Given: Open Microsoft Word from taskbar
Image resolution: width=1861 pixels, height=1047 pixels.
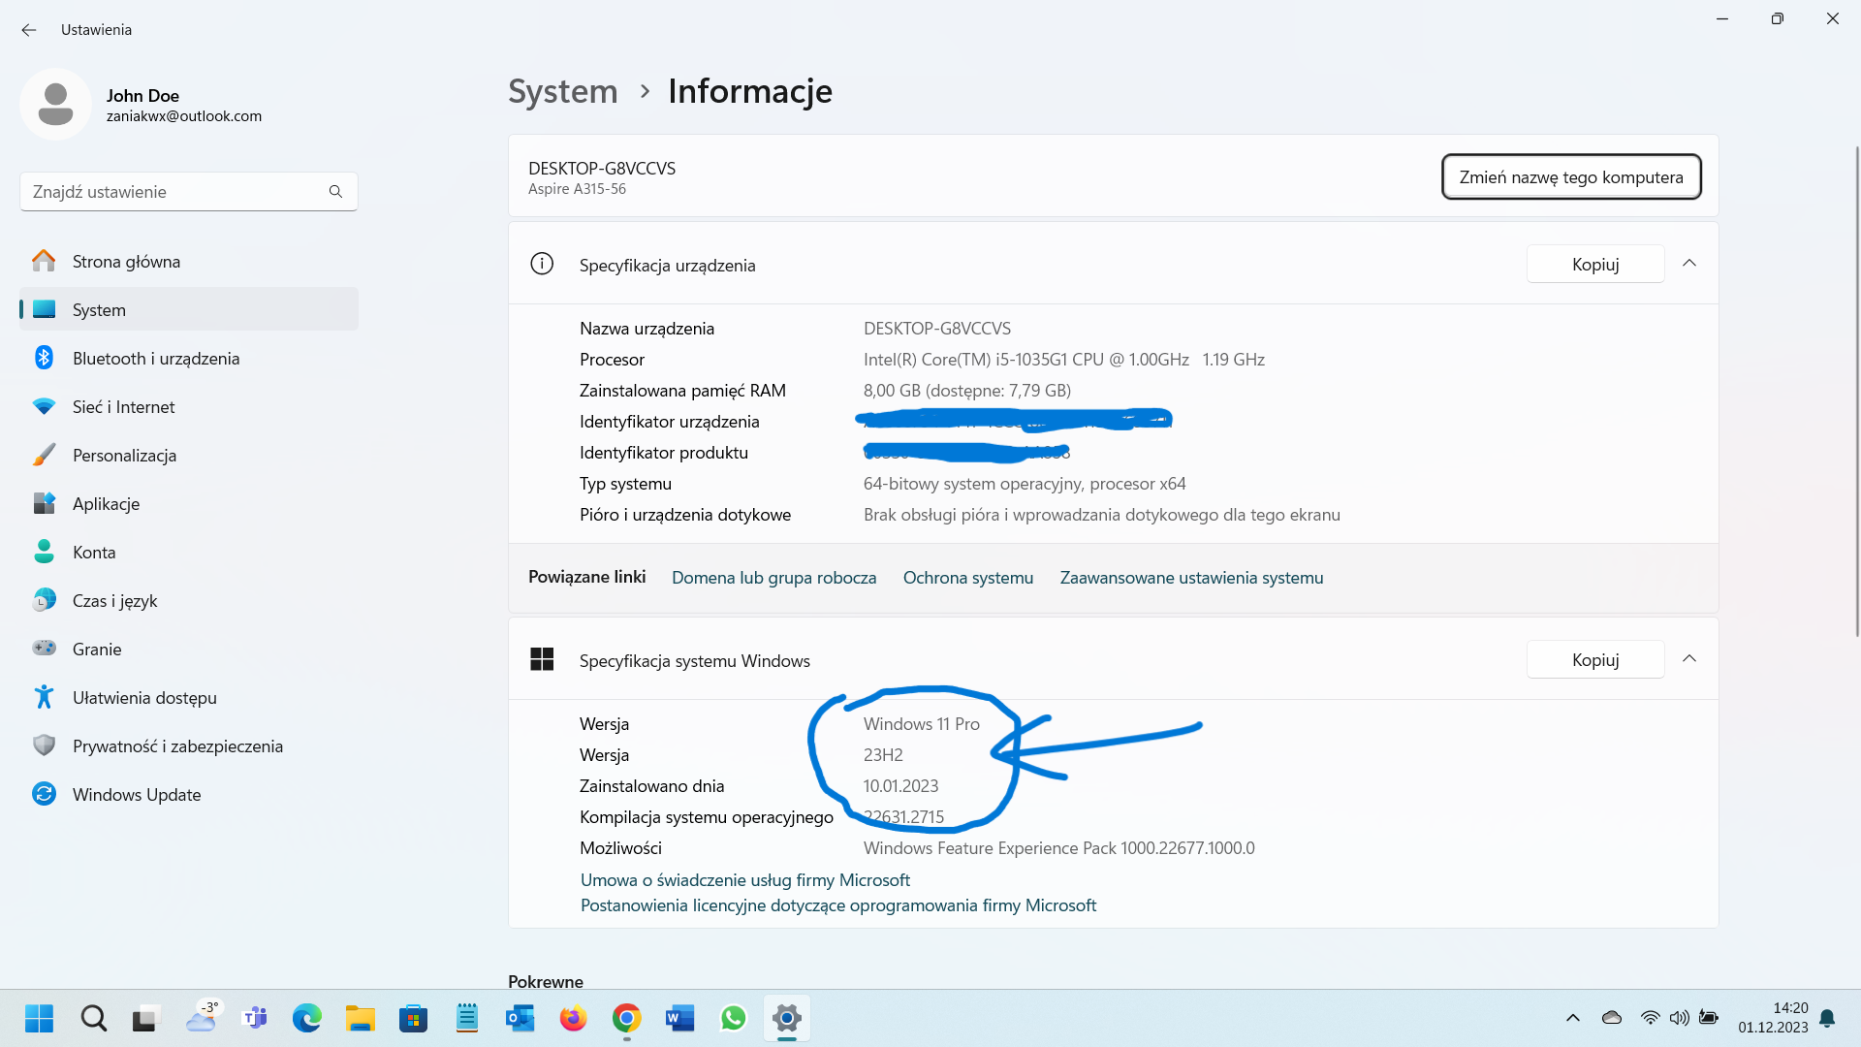Looking at the screenshot, I should 680,1018.
